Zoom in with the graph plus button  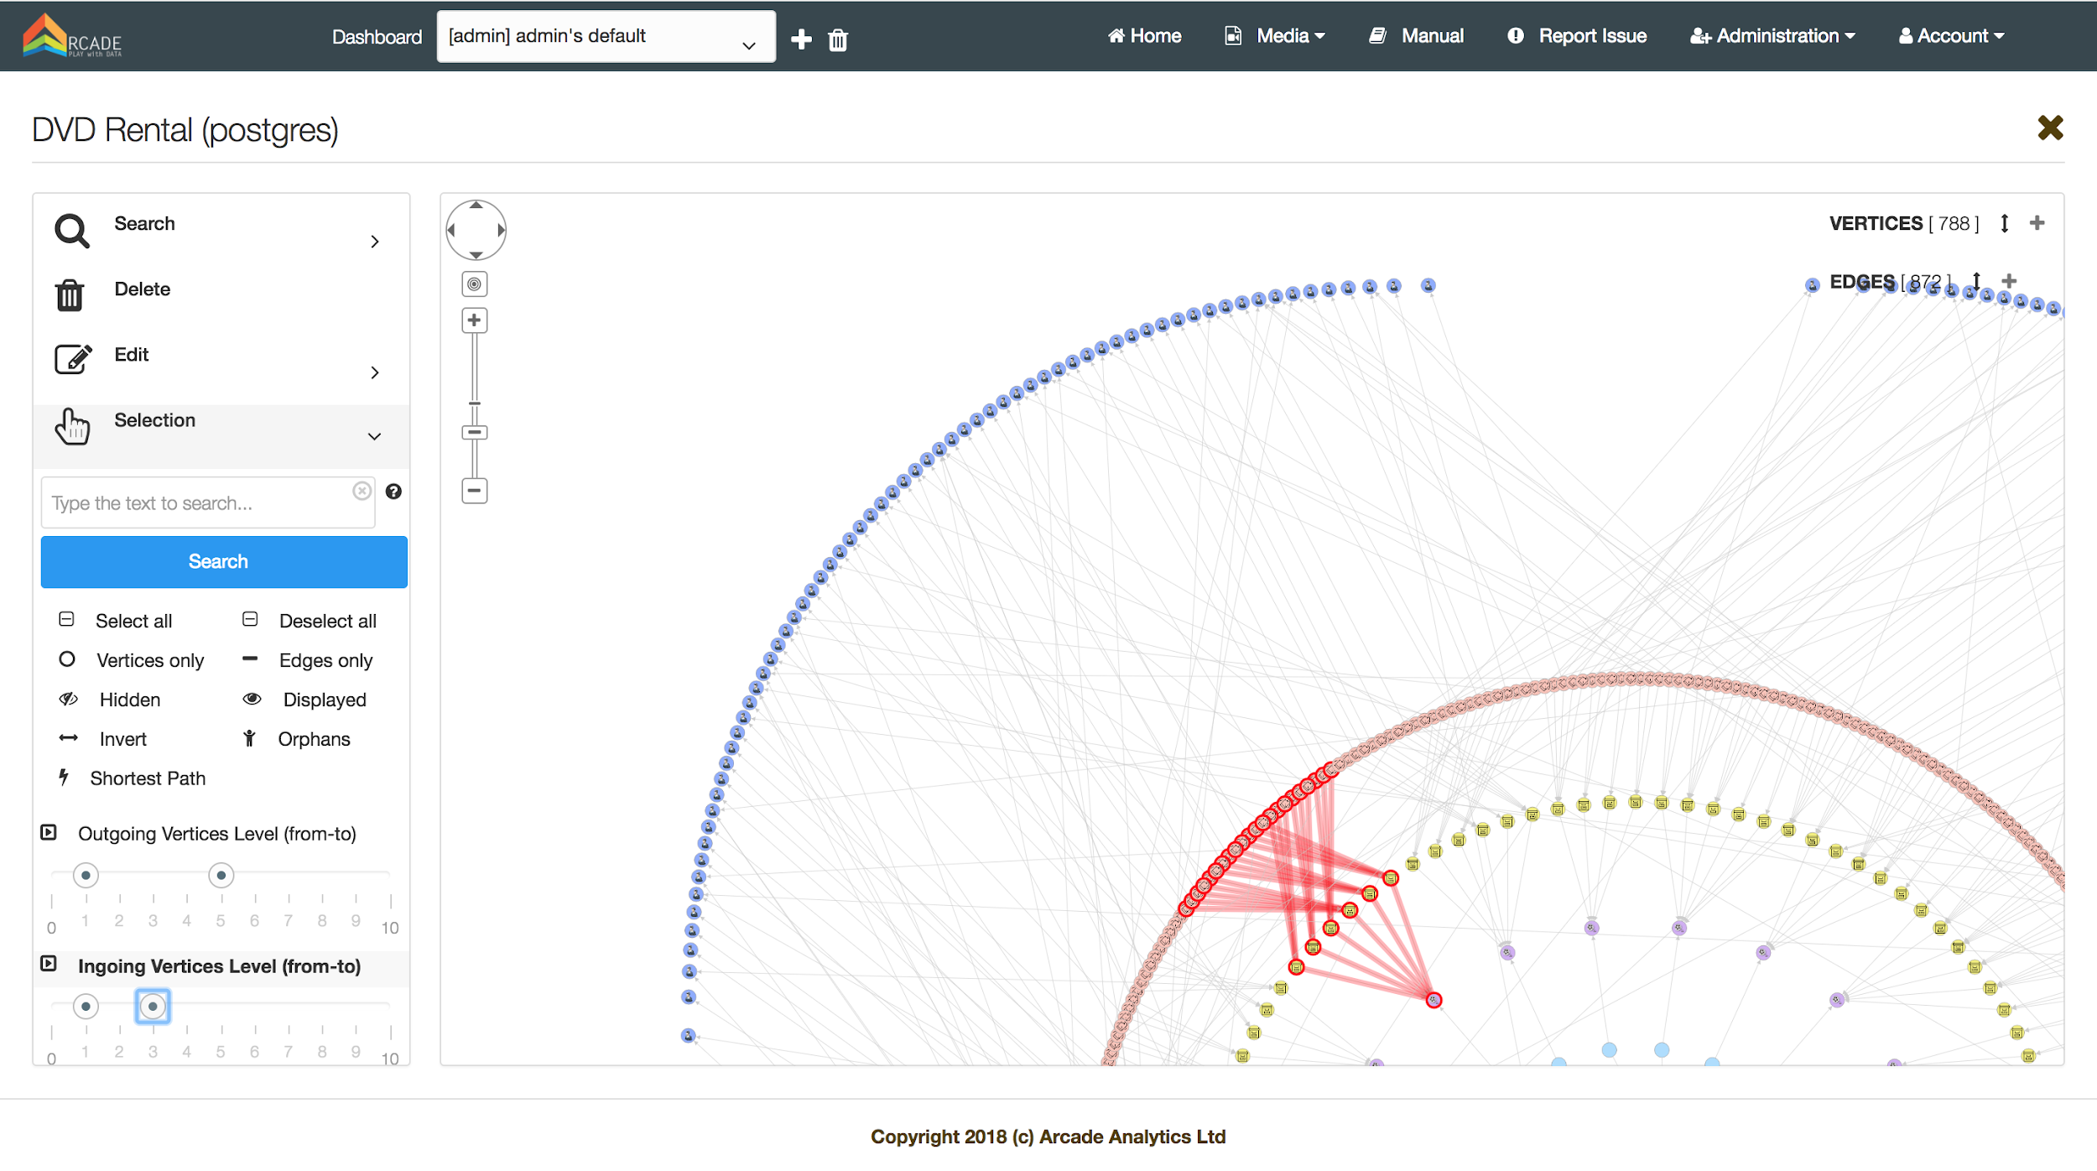pyautogui.click(x=475, y=320)
